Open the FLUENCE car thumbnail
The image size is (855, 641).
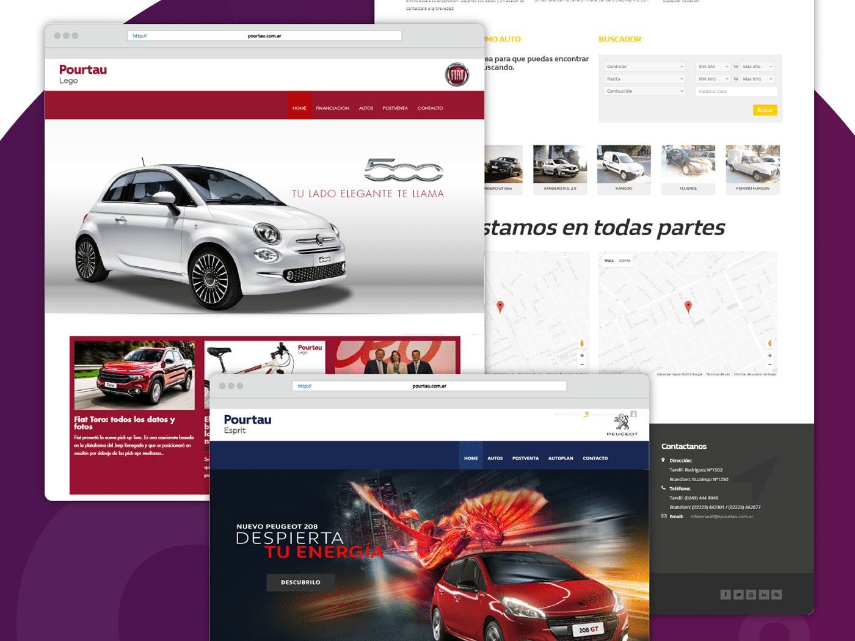[x=688, y=170]
